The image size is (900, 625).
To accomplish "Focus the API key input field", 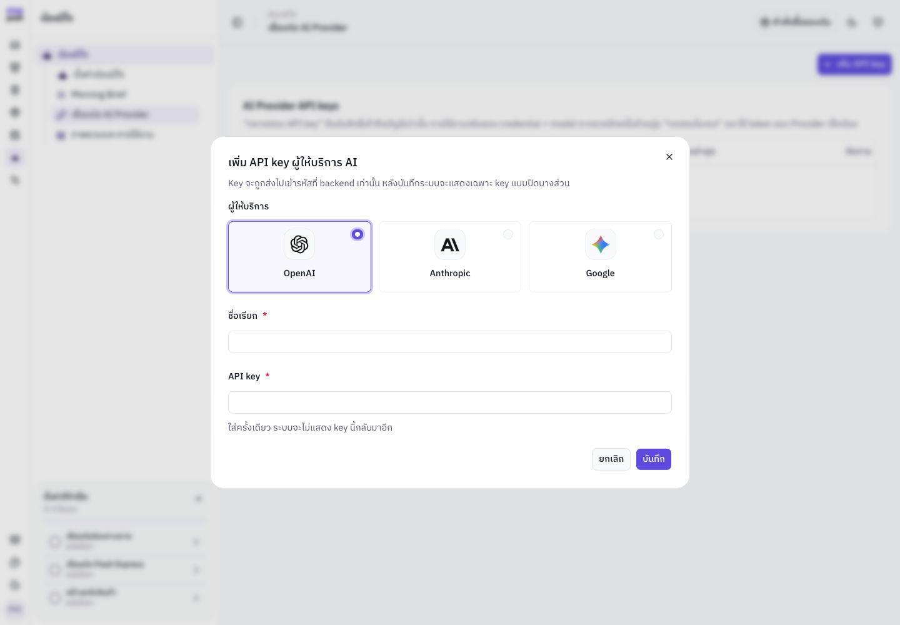I will [x=450, y=402].
